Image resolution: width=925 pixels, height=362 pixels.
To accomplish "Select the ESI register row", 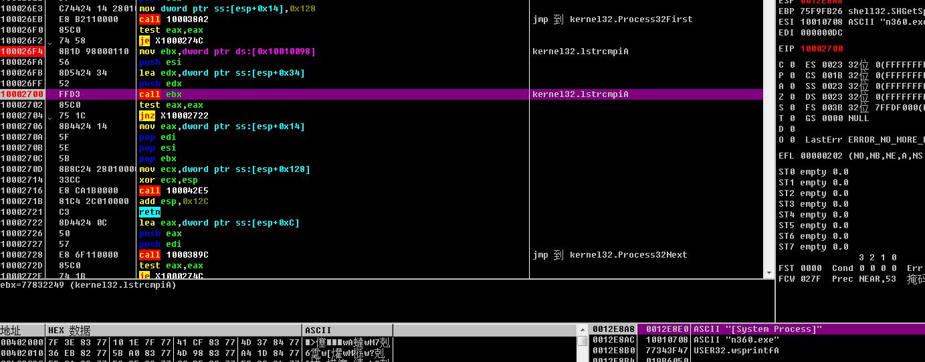I will (x=843, y=22).
